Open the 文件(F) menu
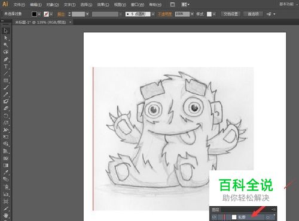This screenshot has width=299, height=221. (19, 4)
